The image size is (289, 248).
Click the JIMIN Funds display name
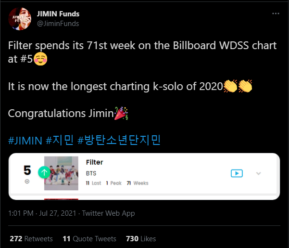(x=58, y=14)
